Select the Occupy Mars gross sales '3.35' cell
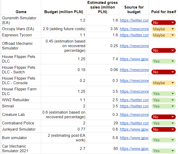 click(102, 29)
